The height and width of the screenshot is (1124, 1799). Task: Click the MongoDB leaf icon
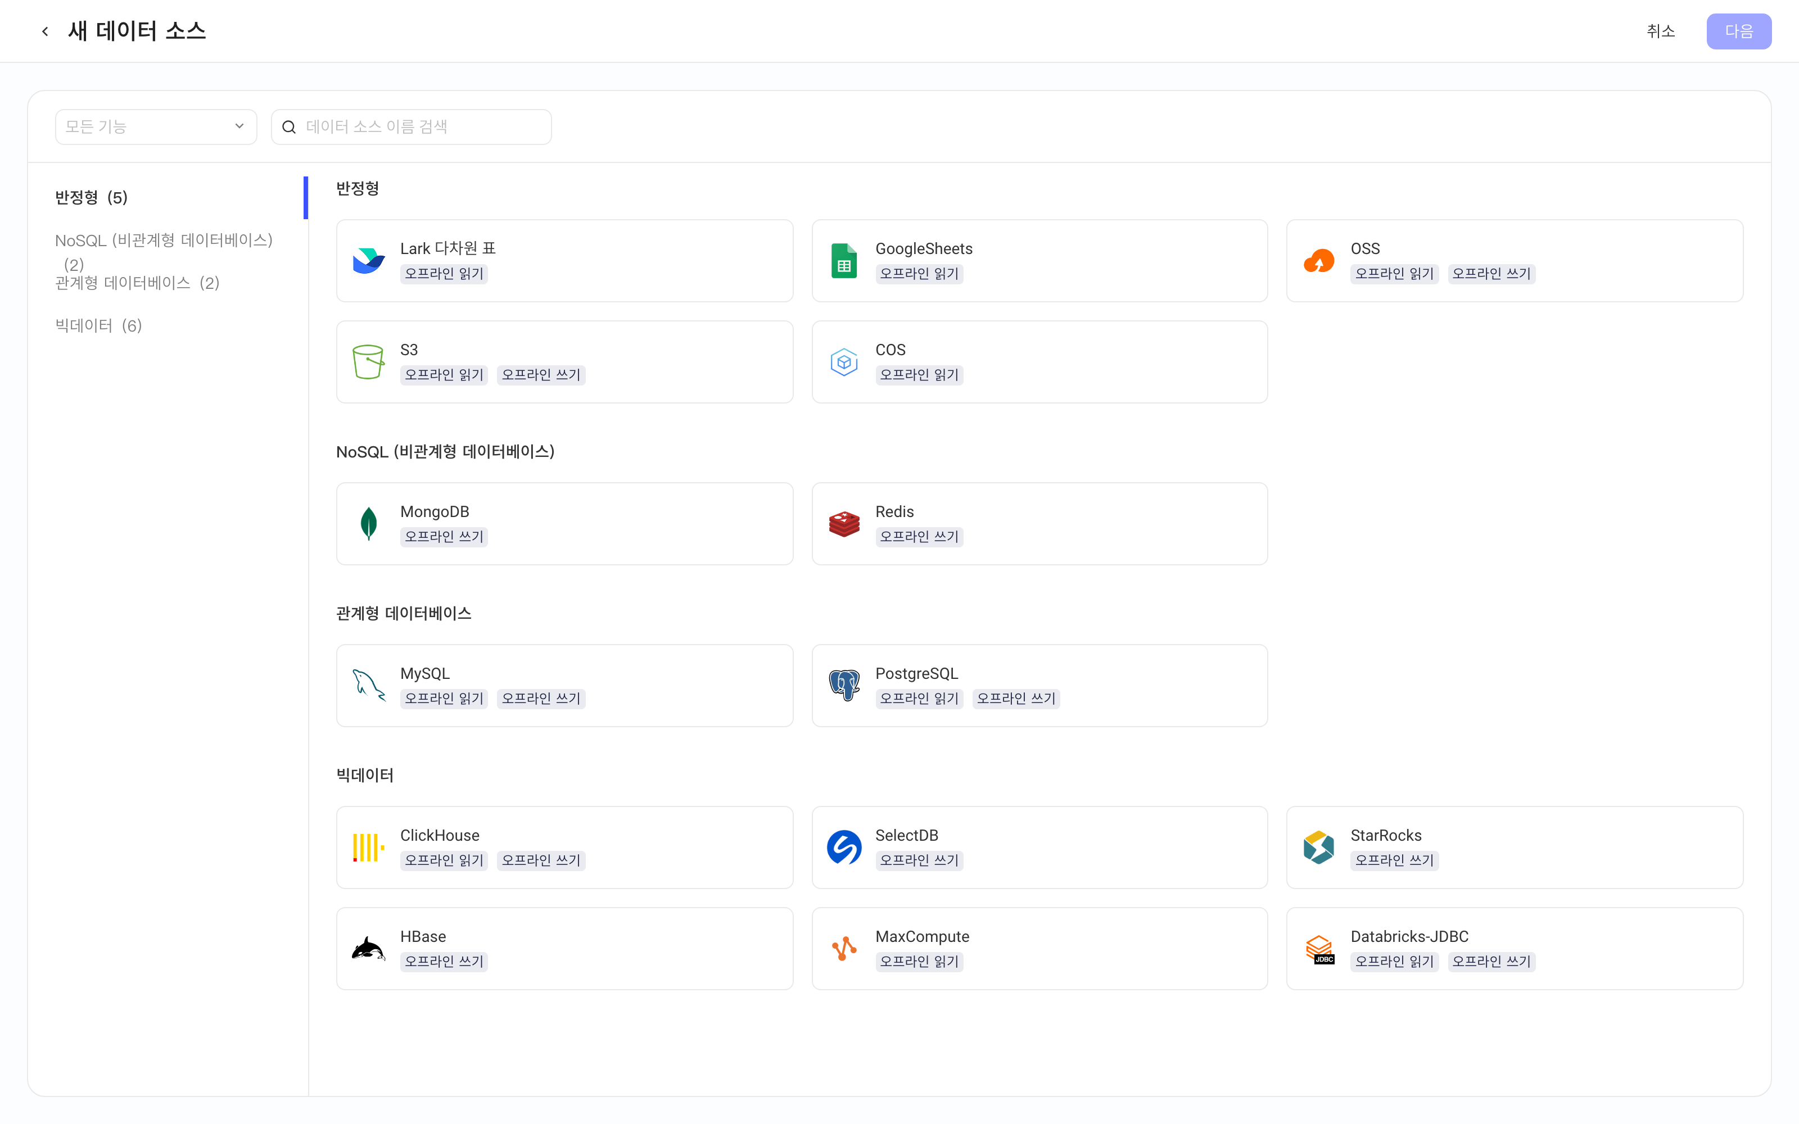coord(369,524)
